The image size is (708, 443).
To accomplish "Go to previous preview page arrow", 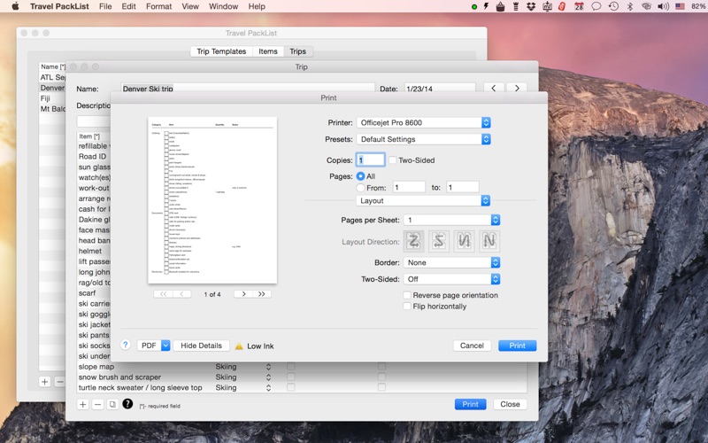I will [x=181, y=294].
